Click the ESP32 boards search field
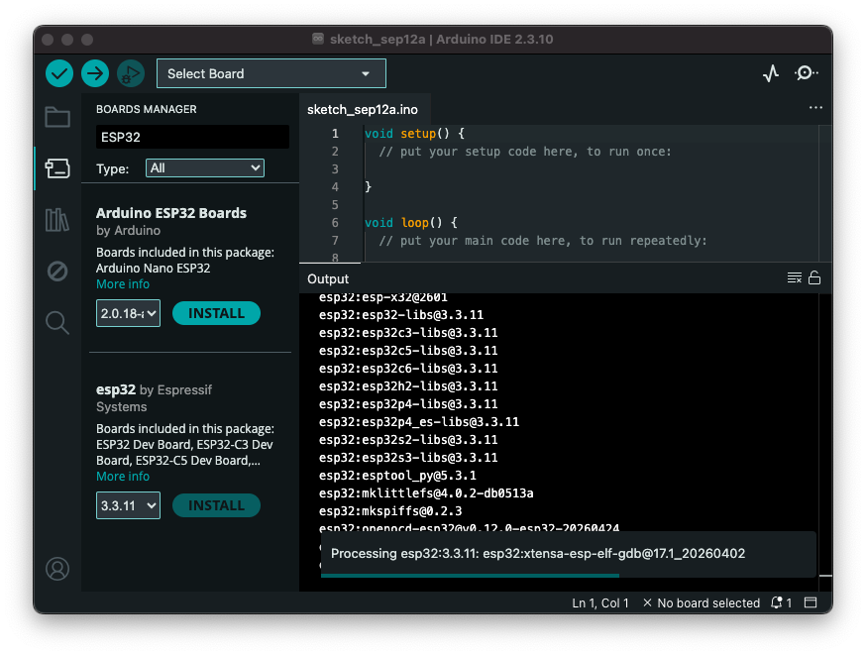Viewport: 866px width, 655px height. click(x=192, y=137)
